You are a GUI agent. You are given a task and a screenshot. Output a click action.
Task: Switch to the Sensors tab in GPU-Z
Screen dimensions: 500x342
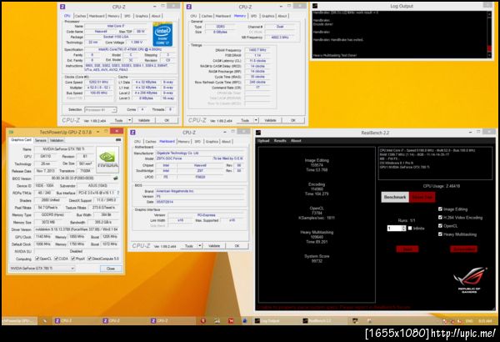41,140
